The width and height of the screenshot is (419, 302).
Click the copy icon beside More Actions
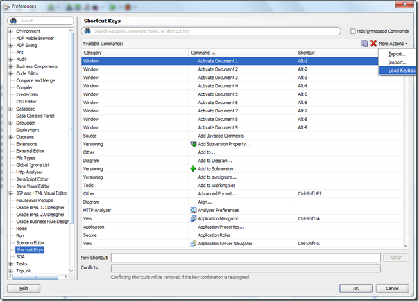364,43
